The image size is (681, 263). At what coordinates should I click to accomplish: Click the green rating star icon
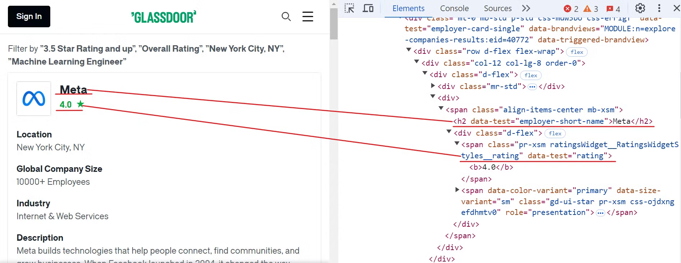point(80,104)
